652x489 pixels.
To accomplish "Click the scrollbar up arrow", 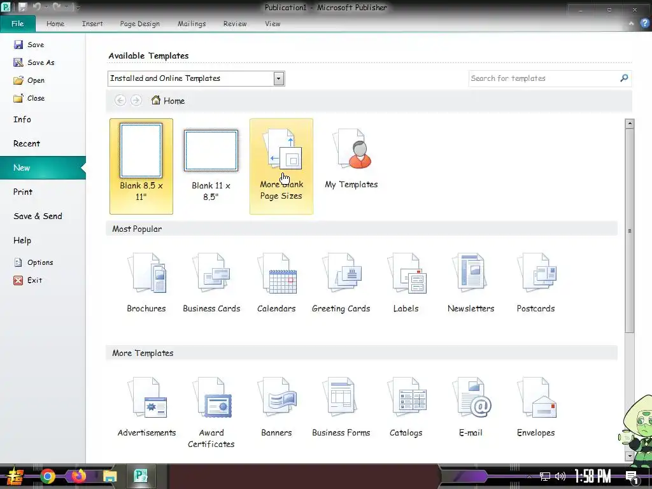I will [630, 124].
